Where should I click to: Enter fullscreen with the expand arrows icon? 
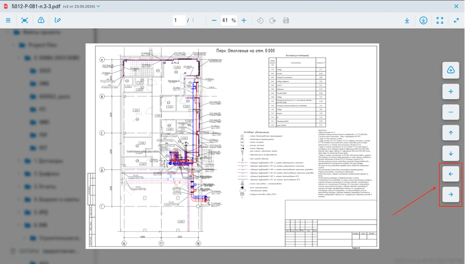click(x=440, y=20)
